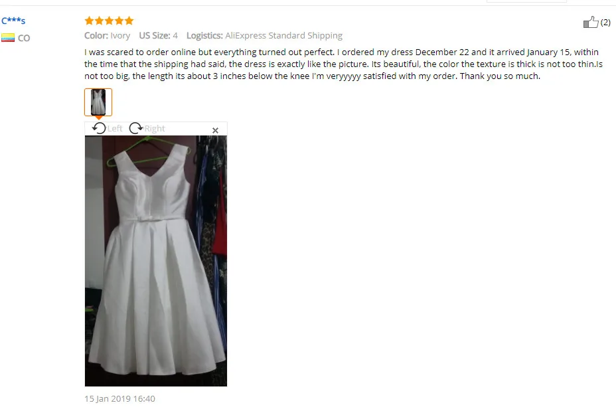The image size is (616, 411).
Task: Click the first orange rating star
Action: pos(89,21)
